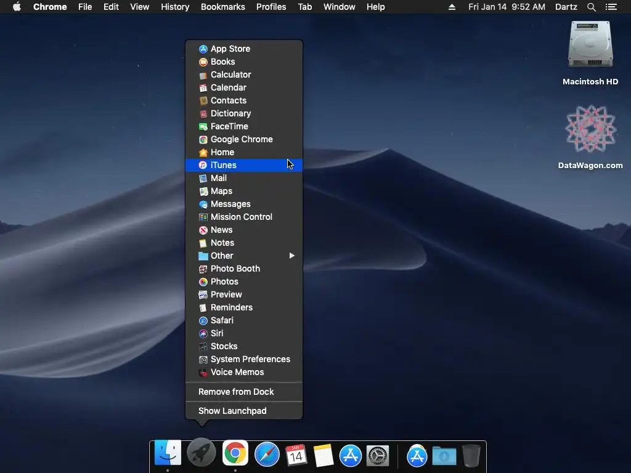Open the Window menu

[x=340, y=7]
